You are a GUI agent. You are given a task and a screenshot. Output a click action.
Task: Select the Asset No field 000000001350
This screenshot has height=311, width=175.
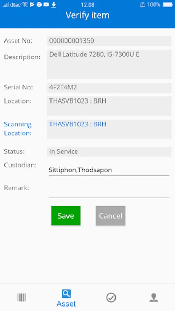click(109, 41)
